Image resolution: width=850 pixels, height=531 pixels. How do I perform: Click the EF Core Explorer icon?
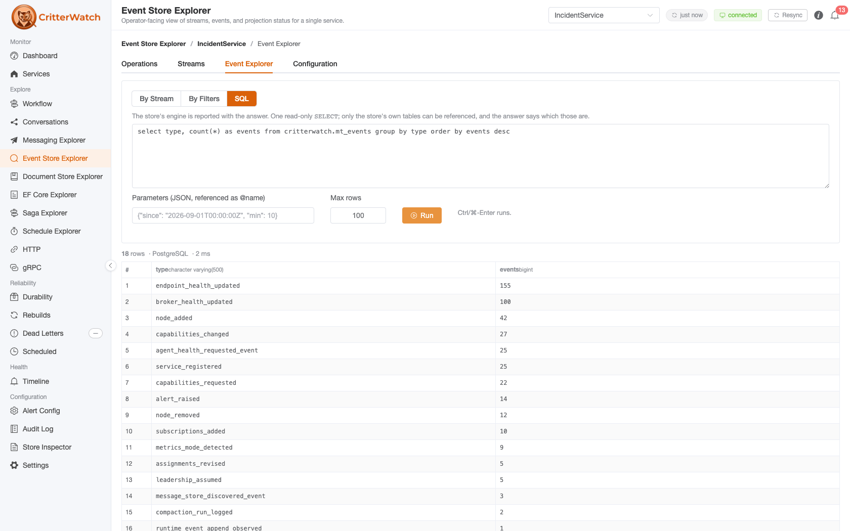[x=14, y=195]
